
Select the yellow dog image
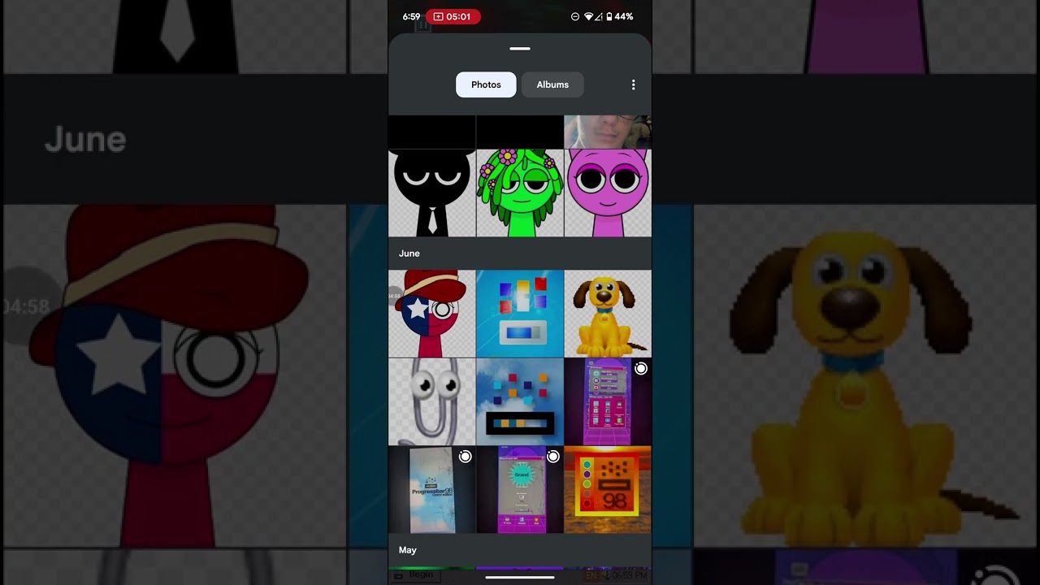pyautogui.click(x=608, y=314)
